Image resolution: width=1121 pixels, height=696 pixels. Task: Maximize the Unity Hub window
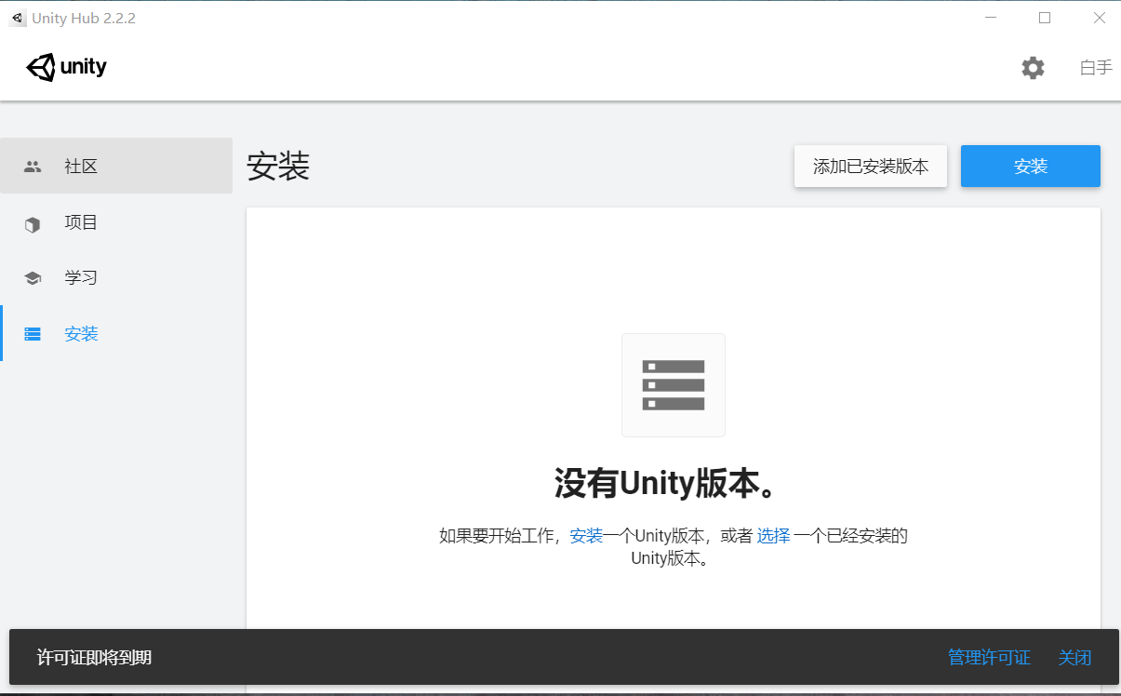1045,18
